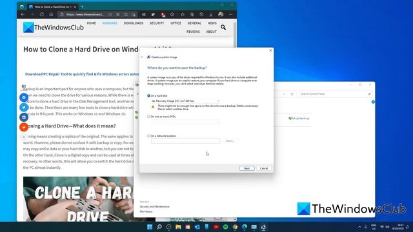
Task: Click Control Panel's blue help icon
Action: [373, 102]
